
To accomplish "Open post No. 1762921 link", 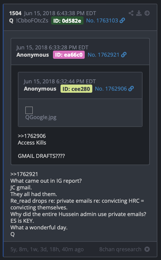I will (x=103, y=55).
